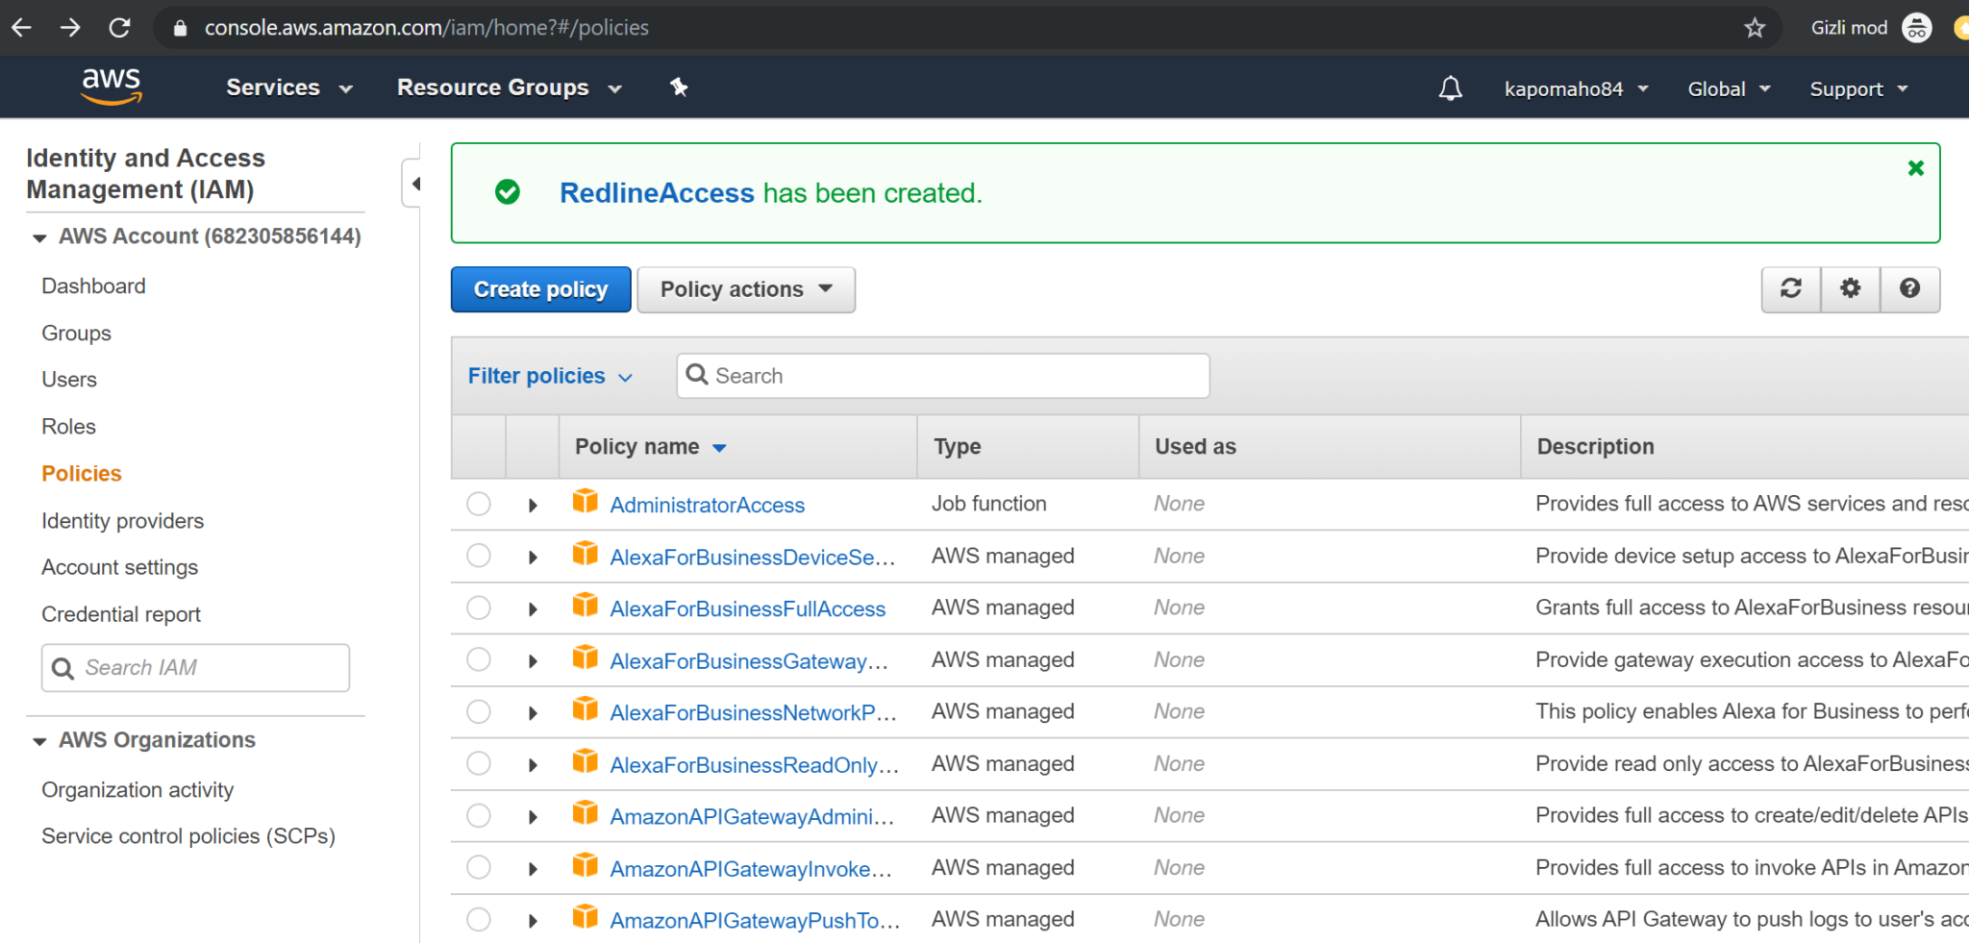Expand the AmazonAPIGatewayInvoke… row details

click(533, 868)
